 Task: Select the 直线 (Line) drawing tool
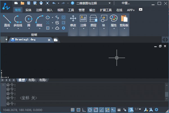[7, 21]
